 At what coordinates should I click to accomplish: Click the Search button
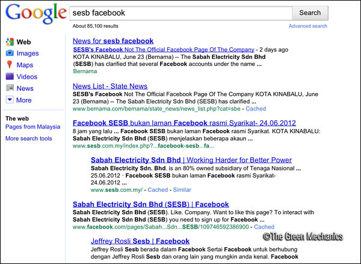tap(310, 13)
